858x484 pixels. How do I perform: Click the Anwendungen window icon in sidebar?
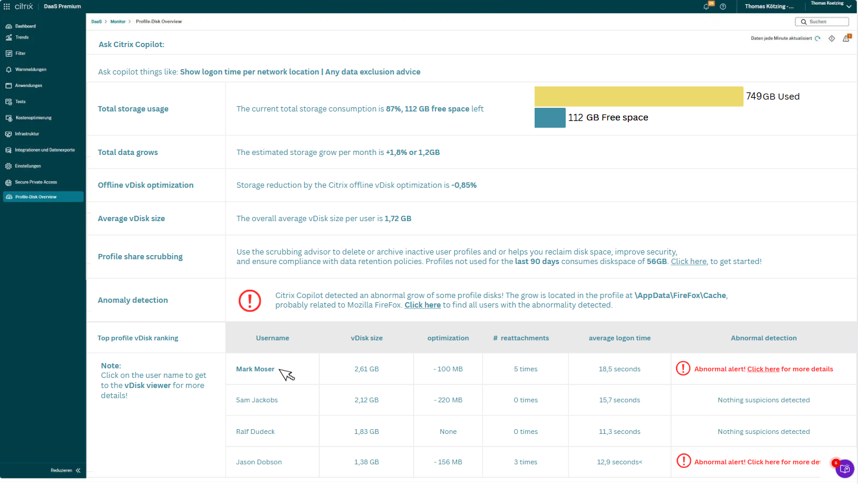click(9, 86)
